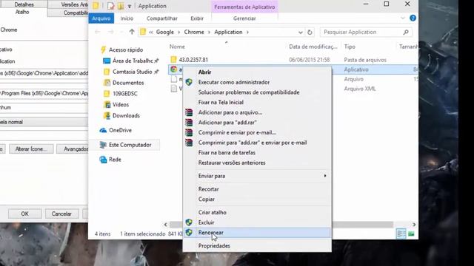474x266 pixels.
Task: Switch to the details view icon in the status bar
Action: pos(401,233)
